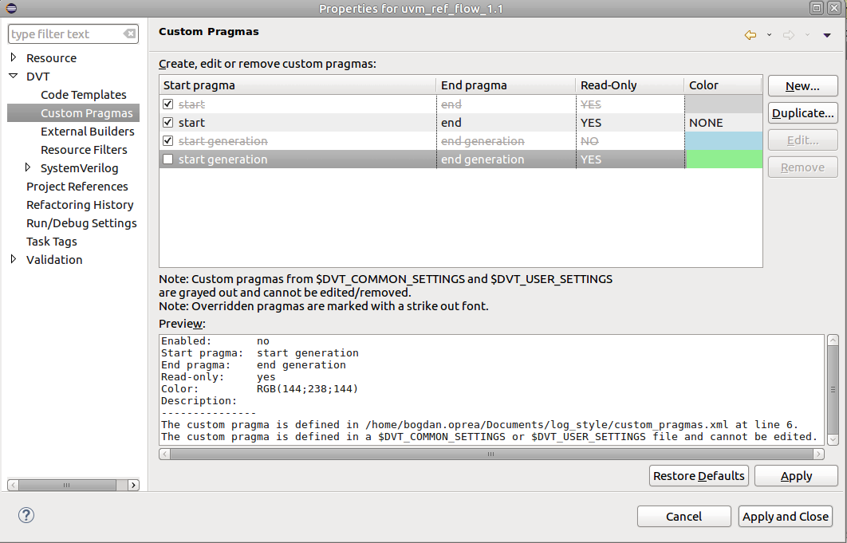Click the window menu icon in the titlebar

10,7
